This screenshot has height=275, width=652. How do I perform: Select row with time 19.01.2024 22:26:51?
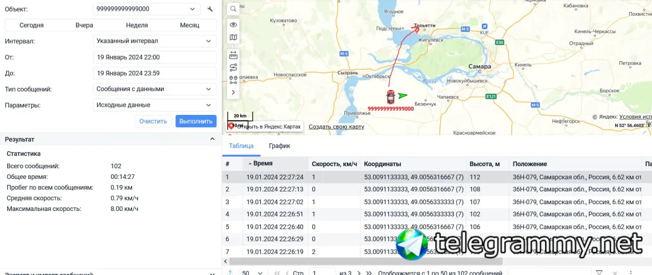pos(437,215)
